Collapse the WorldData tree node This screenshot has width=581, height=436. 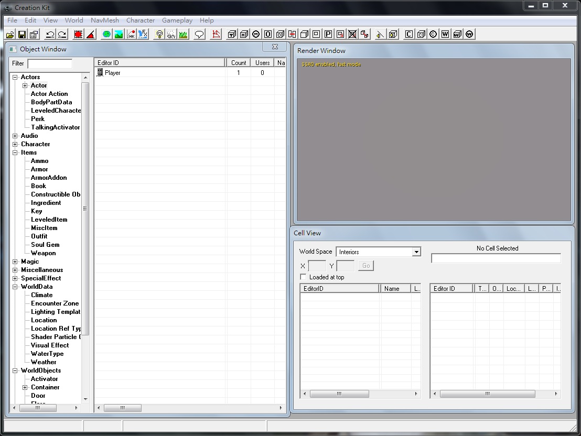[x=15, y=287]
